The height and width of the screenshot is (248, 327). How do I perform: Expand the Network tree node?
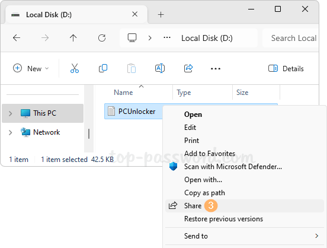(x=11, y=132)
